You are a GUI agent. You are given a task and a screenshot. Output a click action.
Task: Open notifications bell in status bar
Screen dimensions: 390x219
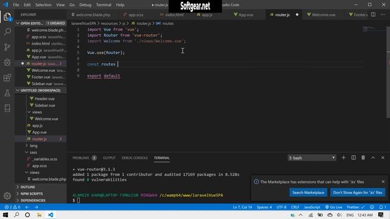pyautogui.click(x=383, y=207)
